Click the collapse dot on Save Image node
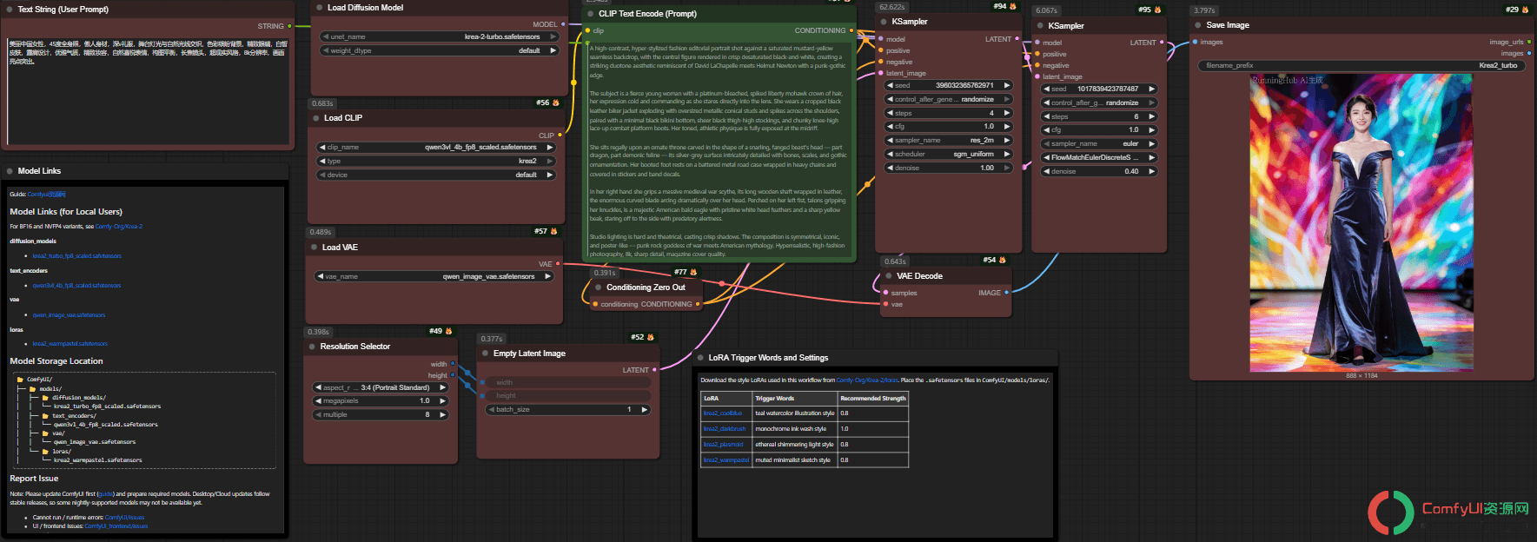Viewport: 1537px width, 542px height. pos(1198,25)
